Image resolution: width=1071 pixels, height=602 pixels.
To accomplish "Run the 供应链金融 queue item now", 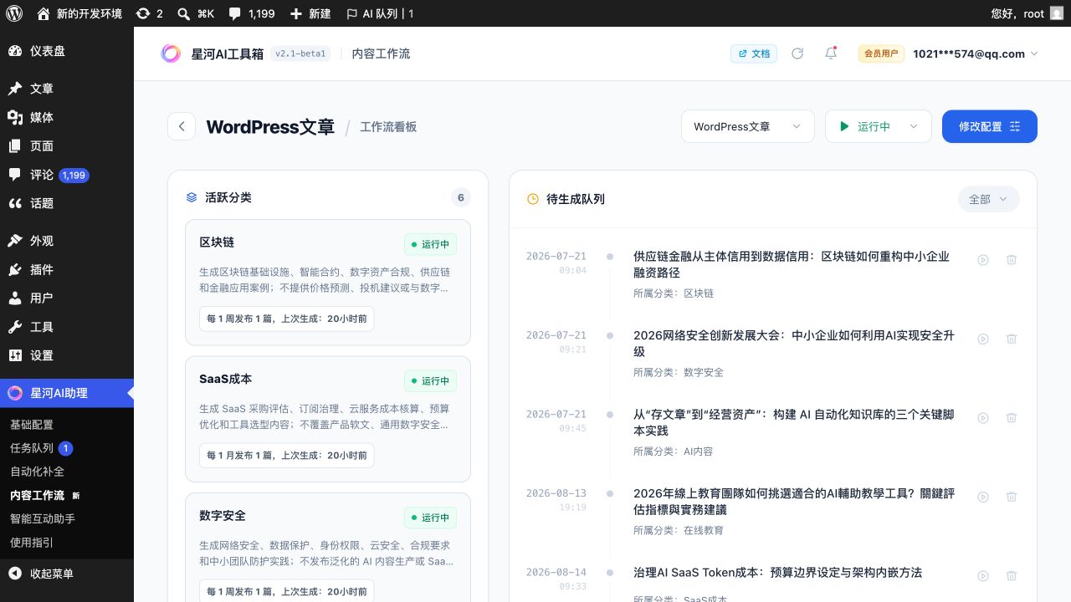I will click(x=983, y=260).
